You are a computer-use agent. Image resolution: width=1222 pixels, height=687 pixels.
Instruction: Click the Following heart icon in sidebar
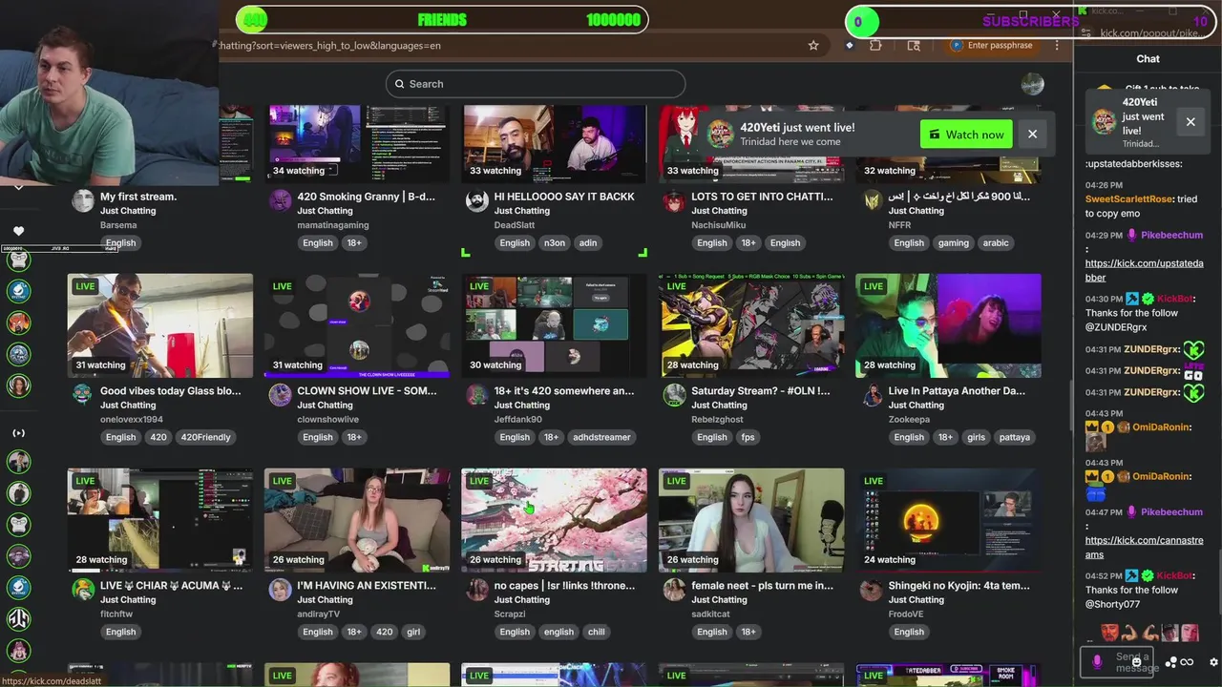[x=18, y=231]
